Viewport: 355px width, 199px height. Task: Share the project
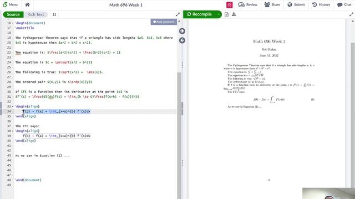272,5
